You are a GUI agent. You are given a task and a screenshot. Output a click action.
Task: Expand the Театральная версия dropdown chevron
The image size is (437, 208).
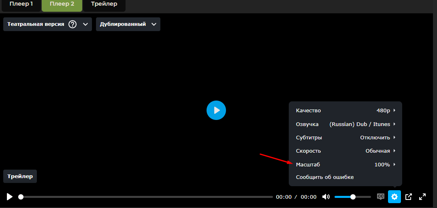tap(85, 24)
